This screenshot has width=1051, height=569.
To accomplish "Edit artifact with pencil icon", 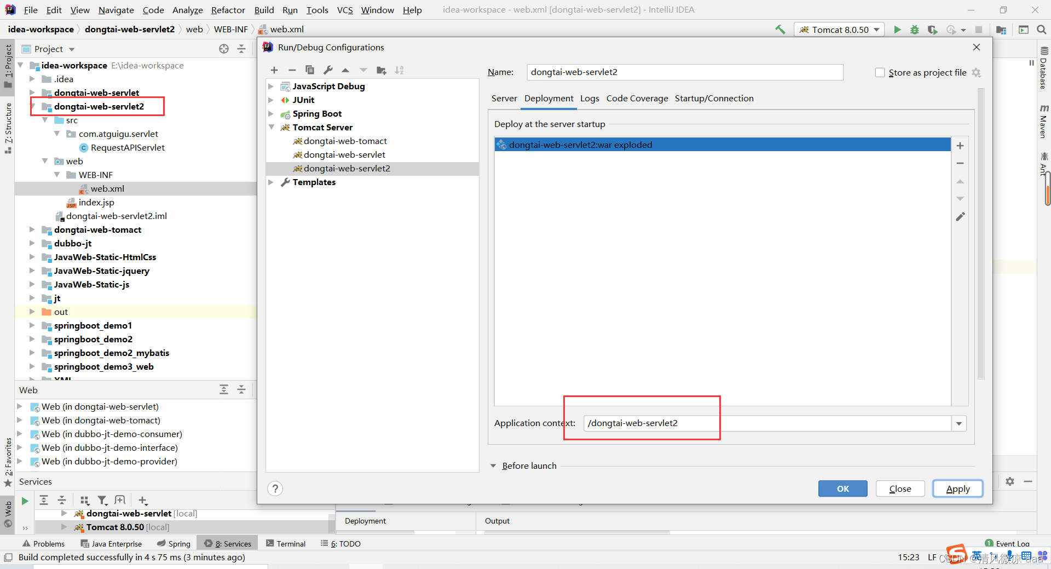I will 960,217.
